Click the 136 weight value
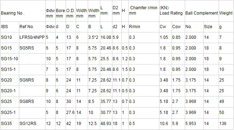This screenshot has width=234, height=130. pyautogui.click(x=223, y=124)
